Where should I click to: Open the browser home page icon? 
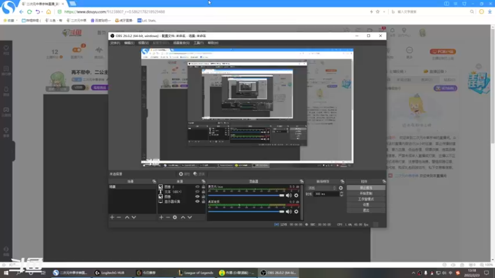tap(48, 12)
